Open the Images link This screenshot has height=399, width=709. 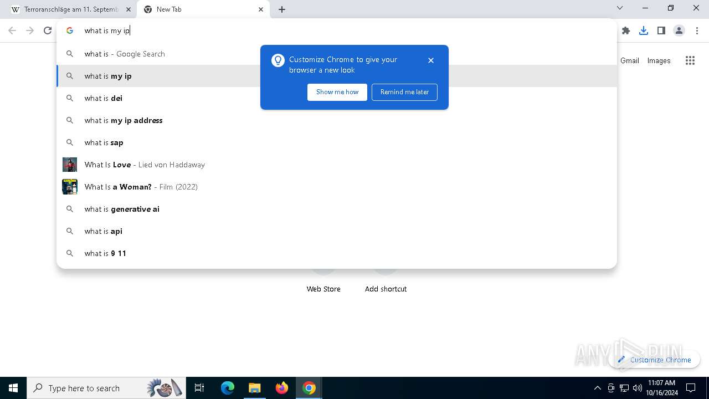tap(659, 61)
